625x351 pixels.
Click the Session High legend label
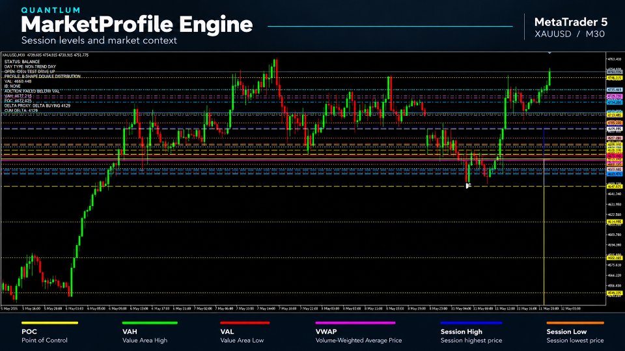pos(471,336)
